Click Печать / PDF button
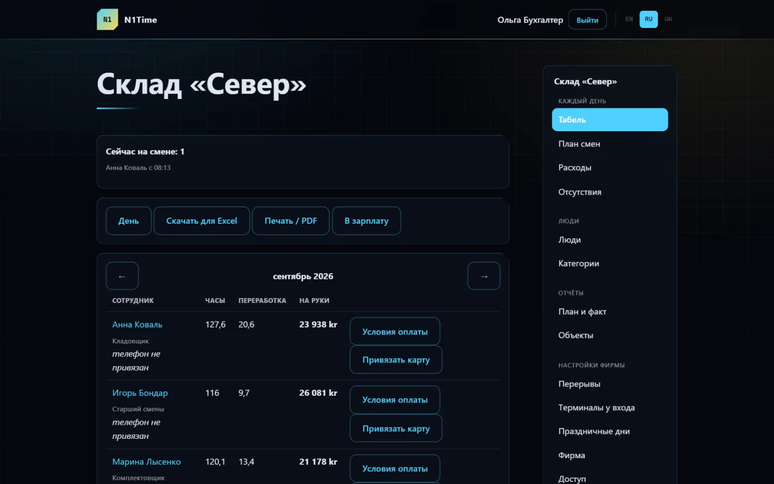Screen dimensions: 774x484 pos(291,221)
